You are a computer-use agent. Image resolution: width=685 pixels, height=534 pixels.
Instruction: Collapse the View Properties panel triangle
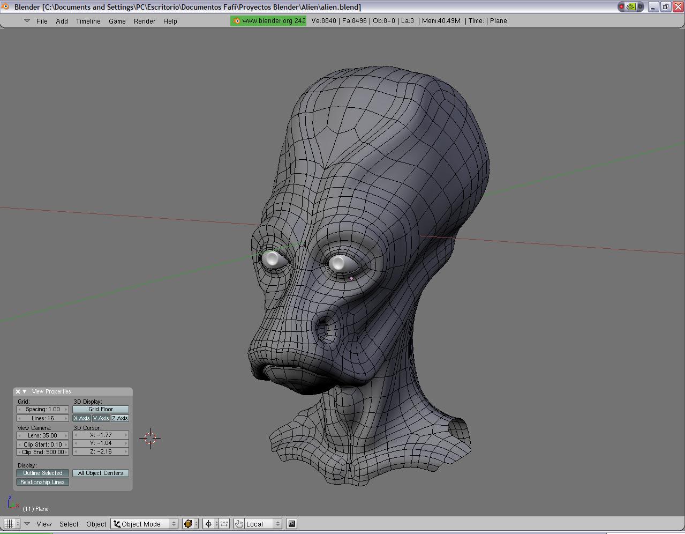(x=25, y=391)
